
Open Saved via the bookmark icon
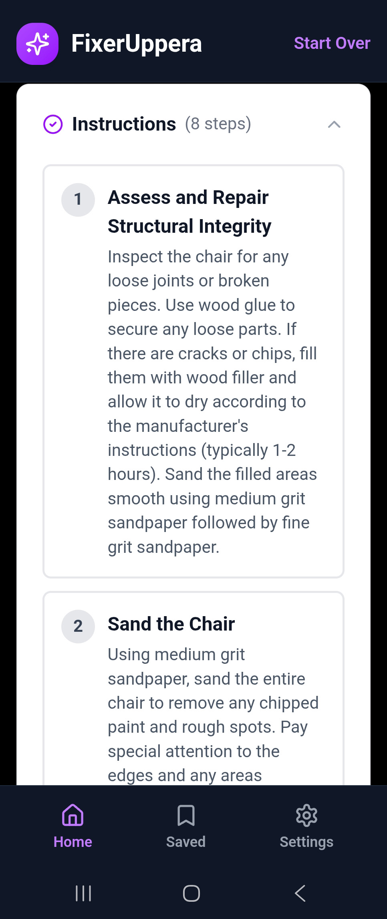[186, 815]
